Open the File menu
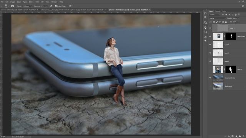Screen dimensions: 246x138 click(x=2, y=2)
